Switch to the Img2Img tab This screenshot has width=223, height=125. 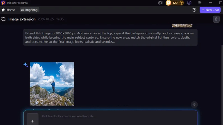(30, 10)
